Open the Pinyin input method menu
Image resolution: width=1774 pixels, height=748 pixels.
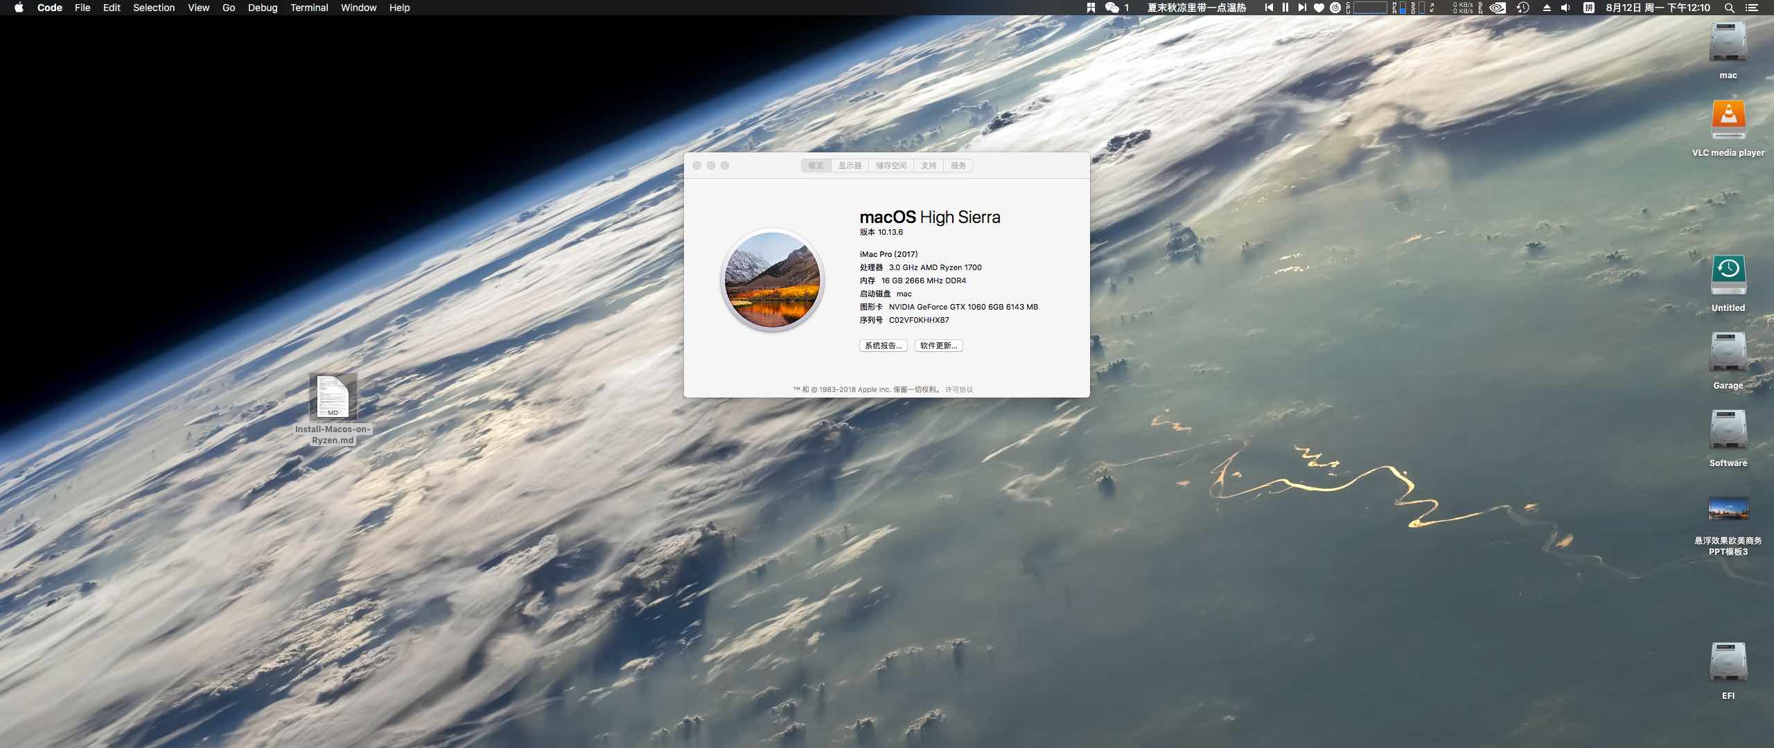[x=1589, y=8]
